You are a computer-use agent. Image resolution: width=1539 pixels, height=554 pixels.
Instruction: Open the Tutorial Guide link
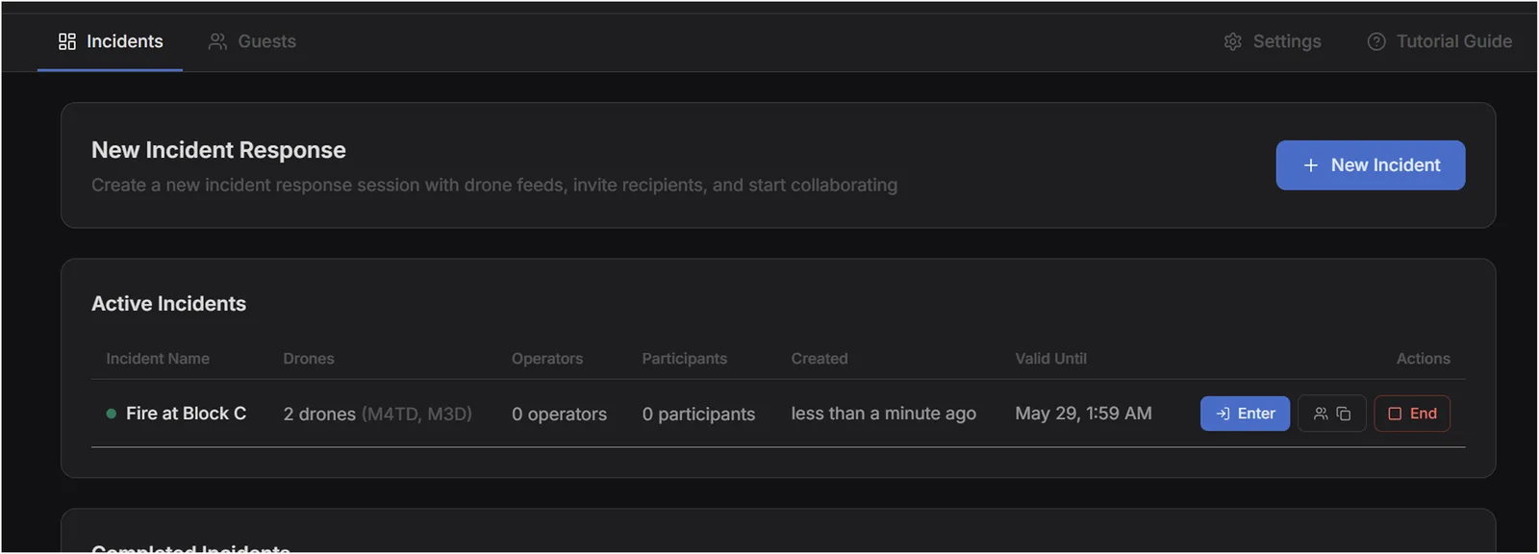pos(1440,41)
